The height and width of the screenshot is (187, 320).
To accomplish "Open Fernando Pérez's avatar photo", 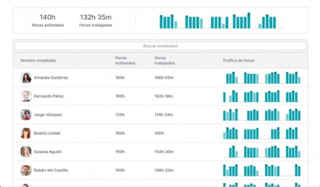I will pos(26,96).
